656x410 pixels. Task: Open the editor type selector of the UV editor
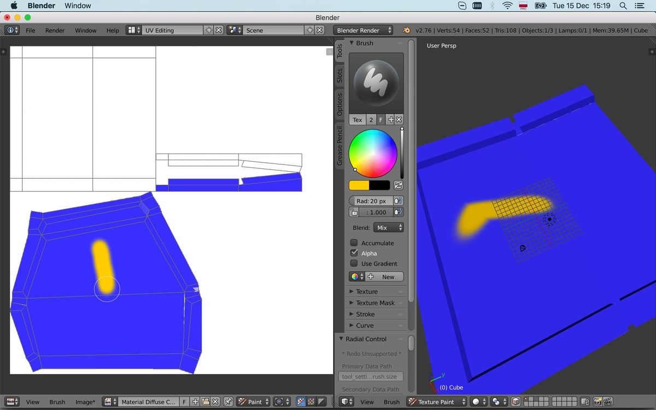(x=11, y=402)
